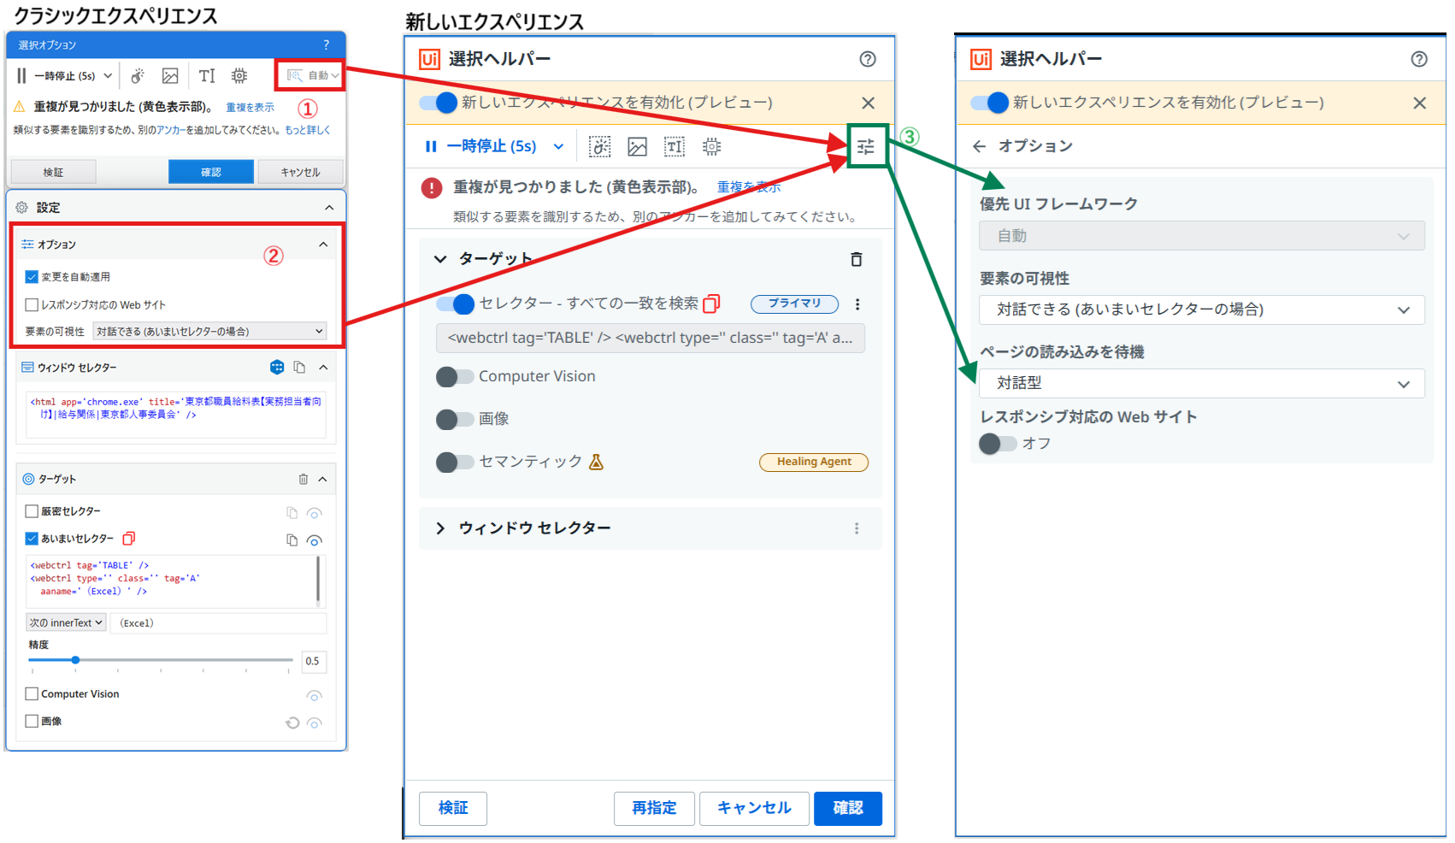
Task: Select text targeting icon in new experience toolbar
Action: click(x=674, y=147)
